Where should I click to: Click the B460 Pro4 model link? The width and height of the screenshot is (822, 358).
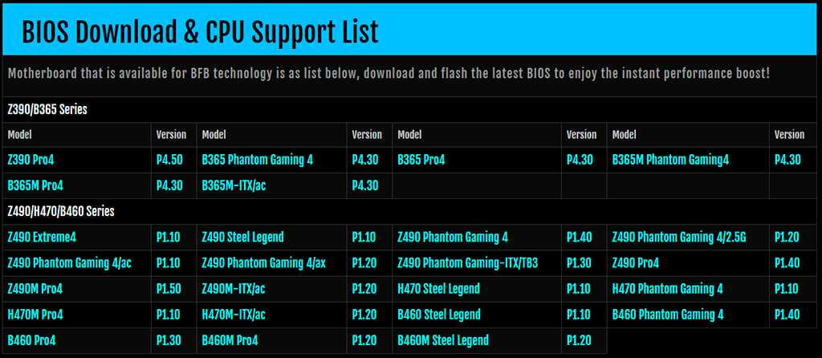[x=31, y=340]
